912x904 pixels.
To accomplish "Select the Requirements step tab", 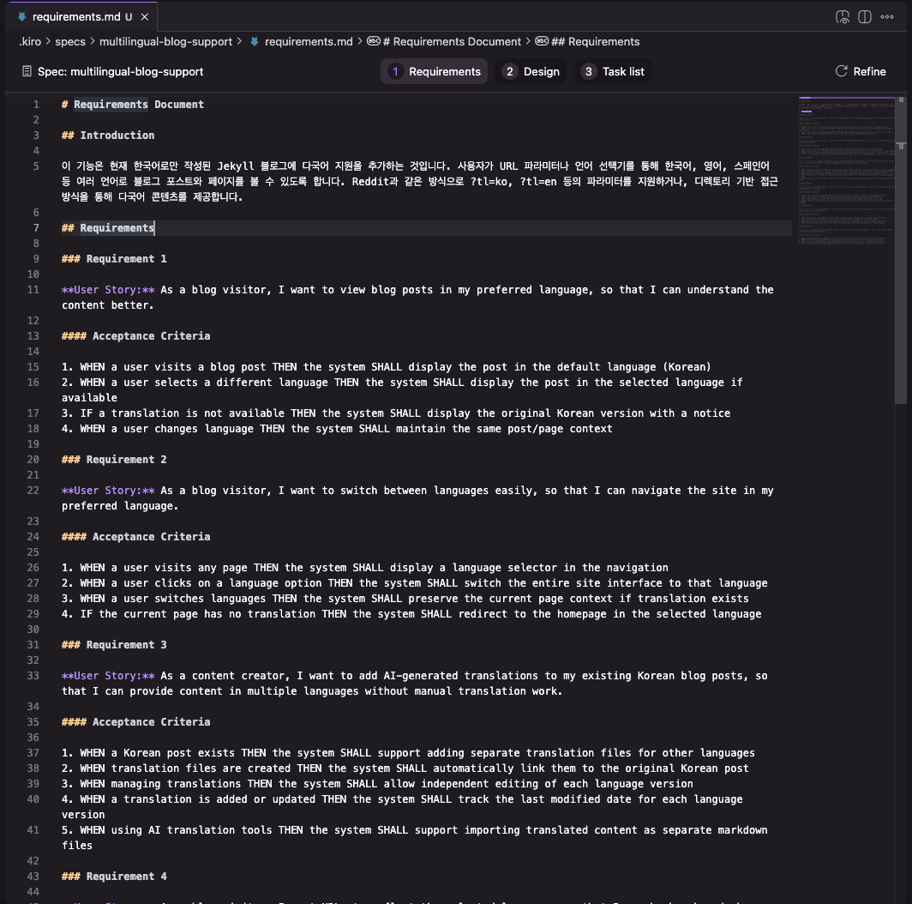I will click(x=435, y=71).
